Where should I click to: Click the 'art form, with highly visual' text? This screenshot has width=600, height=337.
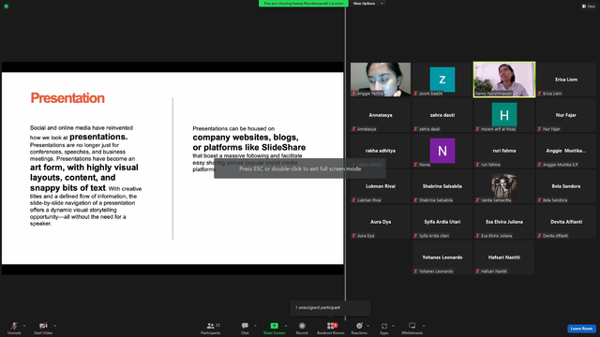click(84, 168)
